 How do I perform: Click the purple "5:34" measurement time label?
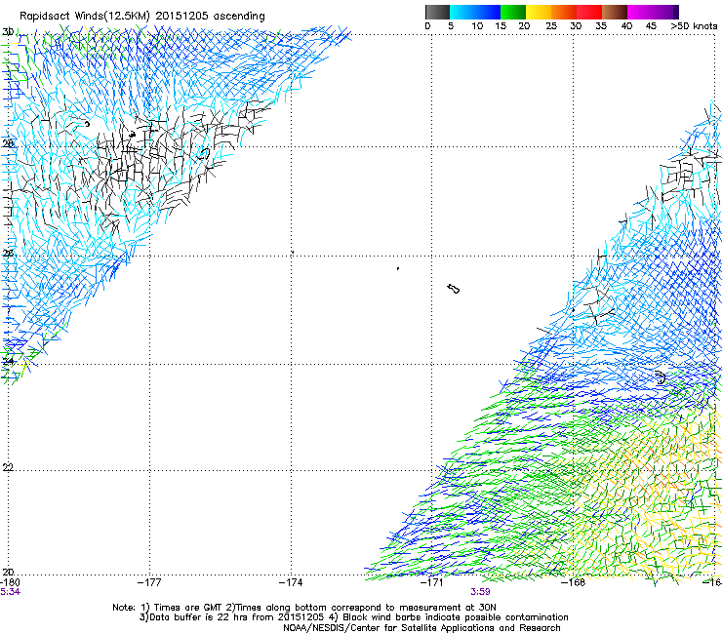10,592
